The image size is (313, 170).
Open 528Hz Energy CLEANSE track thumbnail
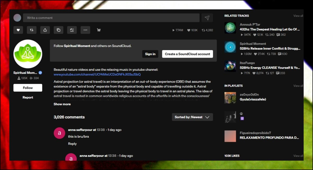[x=230, y=66]
